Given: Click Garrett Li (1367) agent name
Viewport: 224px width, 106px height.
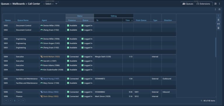Looking at the screenshot, I should pyautogui.click(x=50, y=61).
